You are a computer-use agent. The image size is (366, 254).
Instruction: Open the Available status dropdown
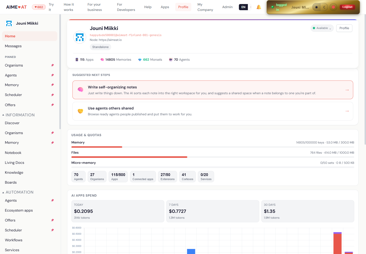click(322, 28)
